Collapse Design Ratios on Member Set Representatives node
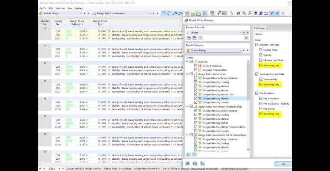Viewport: 330px width, 171px height. pos(187,135)
